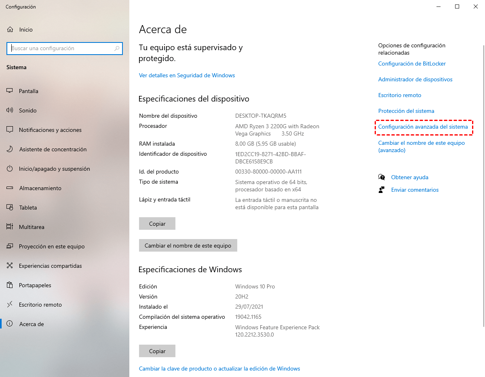Click the Inicio home icon

(x=10, y=30)
